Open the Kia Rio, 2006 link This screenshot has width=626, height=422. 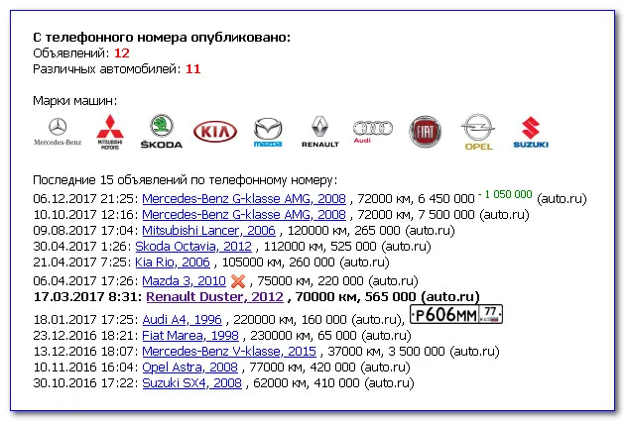[172, 263]
